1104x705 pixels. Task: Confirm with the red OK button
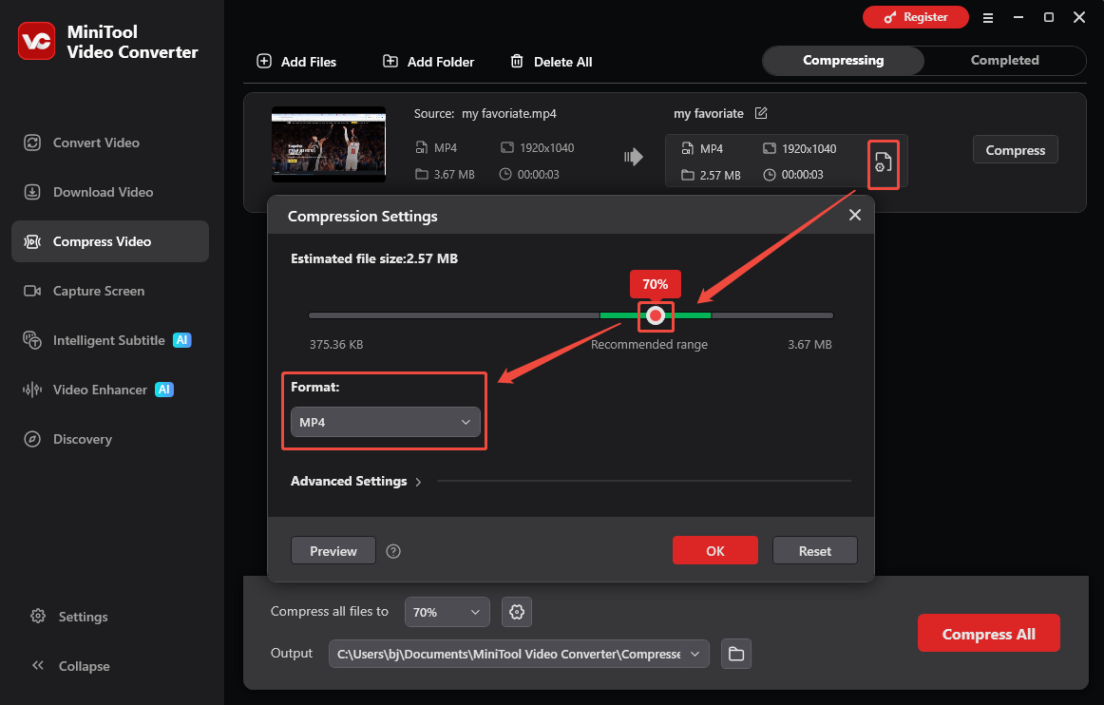714,551
